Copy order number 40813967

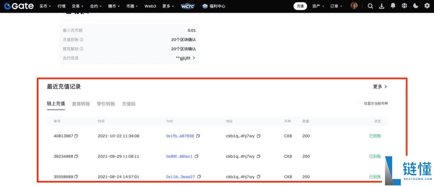coord(76,136)
